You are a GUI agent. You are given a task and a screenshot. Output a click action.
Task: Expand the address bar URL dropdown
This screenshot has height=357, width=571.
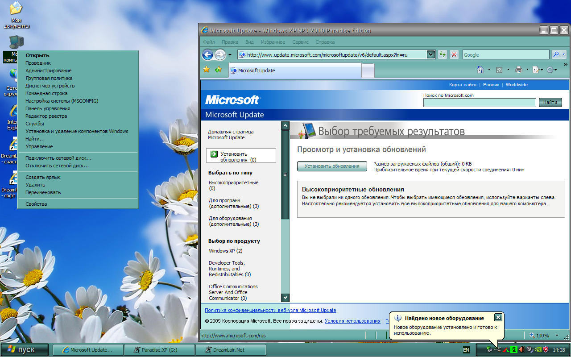[x=431, y=54]
